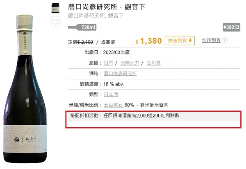The height and width of the screenshot is (169, 246).
Task: Open the 五百萬石 rice variety link
Action: [x=114, y=105]
